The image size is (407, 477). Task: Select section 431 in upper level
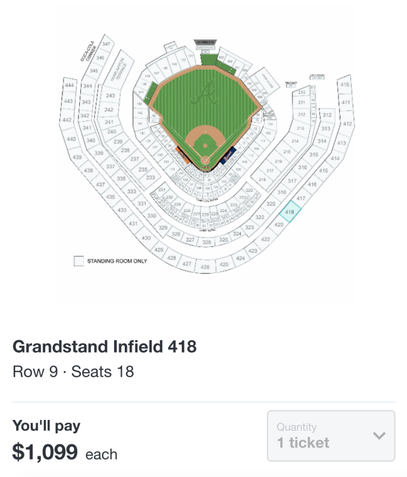(x=133, y=223)
